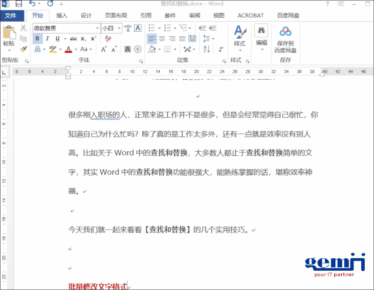Open font color dropdown arrow
This screenshot has width=374, height=290.
(x=76, y=49)
